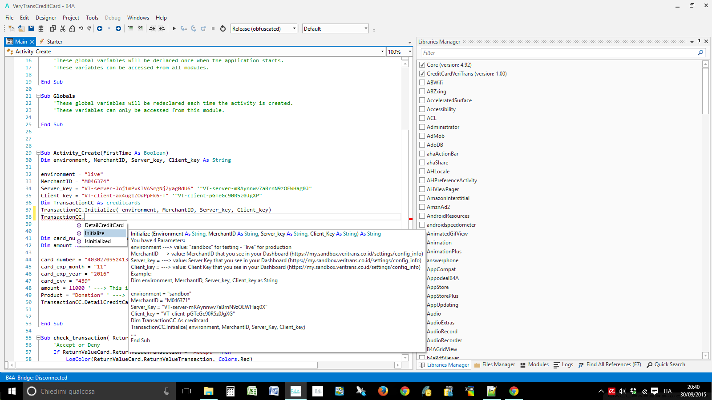Uncheck the Core library checkbox
The width and height of the screenshot is (712, 400).
[x=422, y=65]
